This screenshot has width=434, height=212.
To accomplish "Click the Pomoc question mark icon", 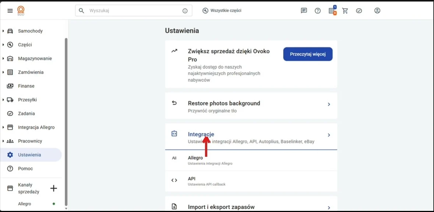I will coord(10,169).
